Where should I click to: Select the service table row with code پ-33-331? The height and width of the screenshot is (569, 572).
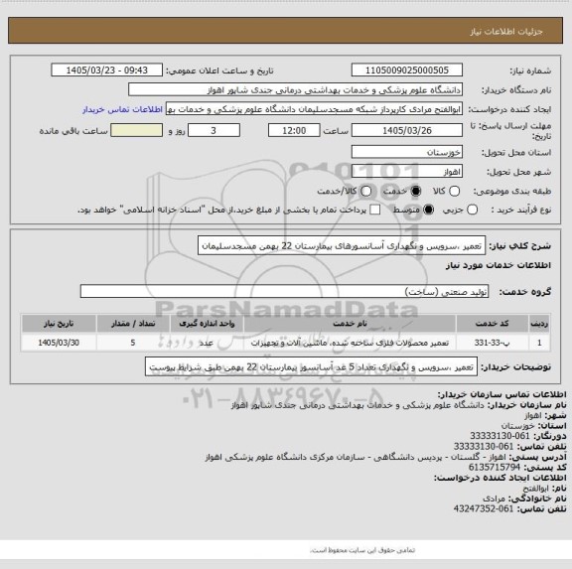[x=286, y=343]
